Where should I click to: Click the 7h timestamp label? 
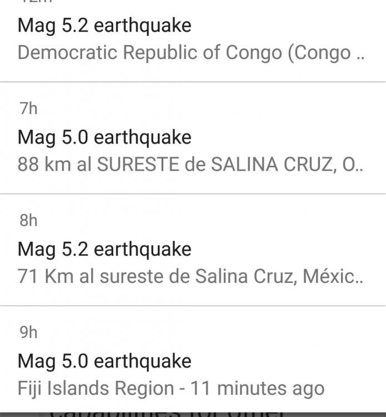click(28, 108)
